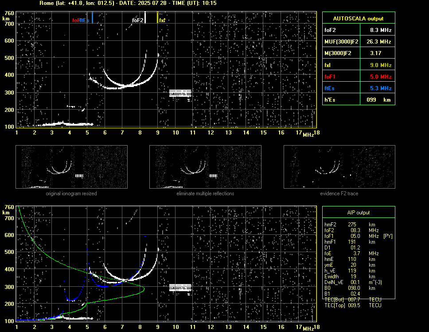The width and height of the screenshot is (429, 332).
Task: Select the M(3000)F2 label
Action: pos(338,53)
